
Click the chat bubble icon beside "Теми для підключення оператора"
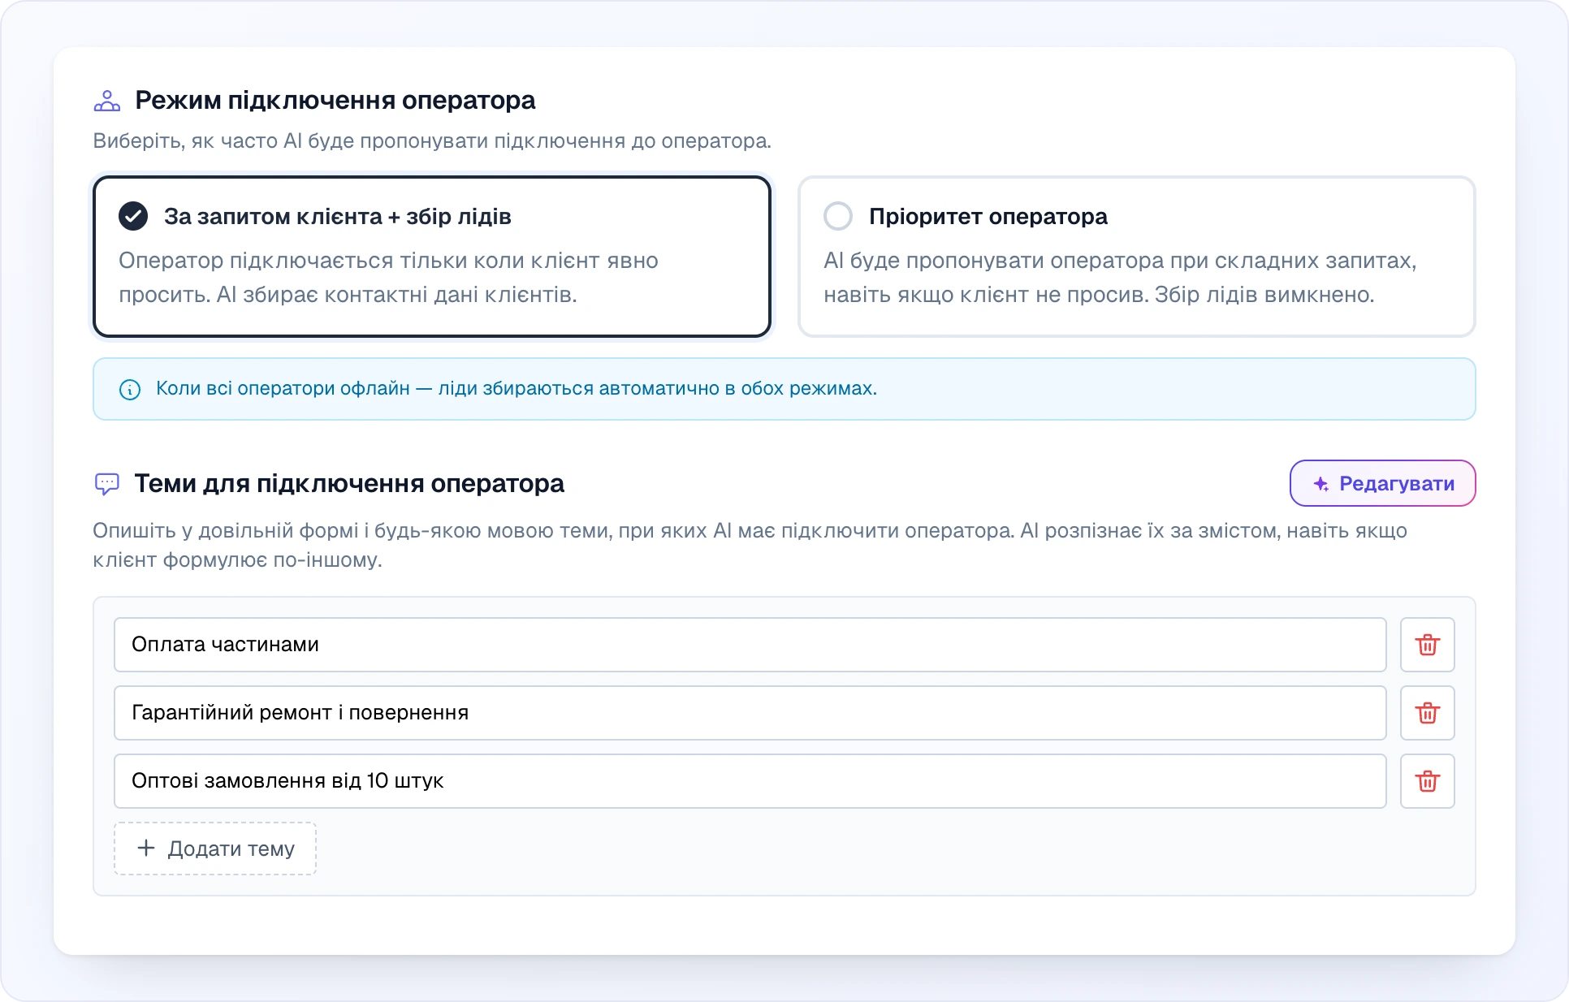tap(107, 484)
